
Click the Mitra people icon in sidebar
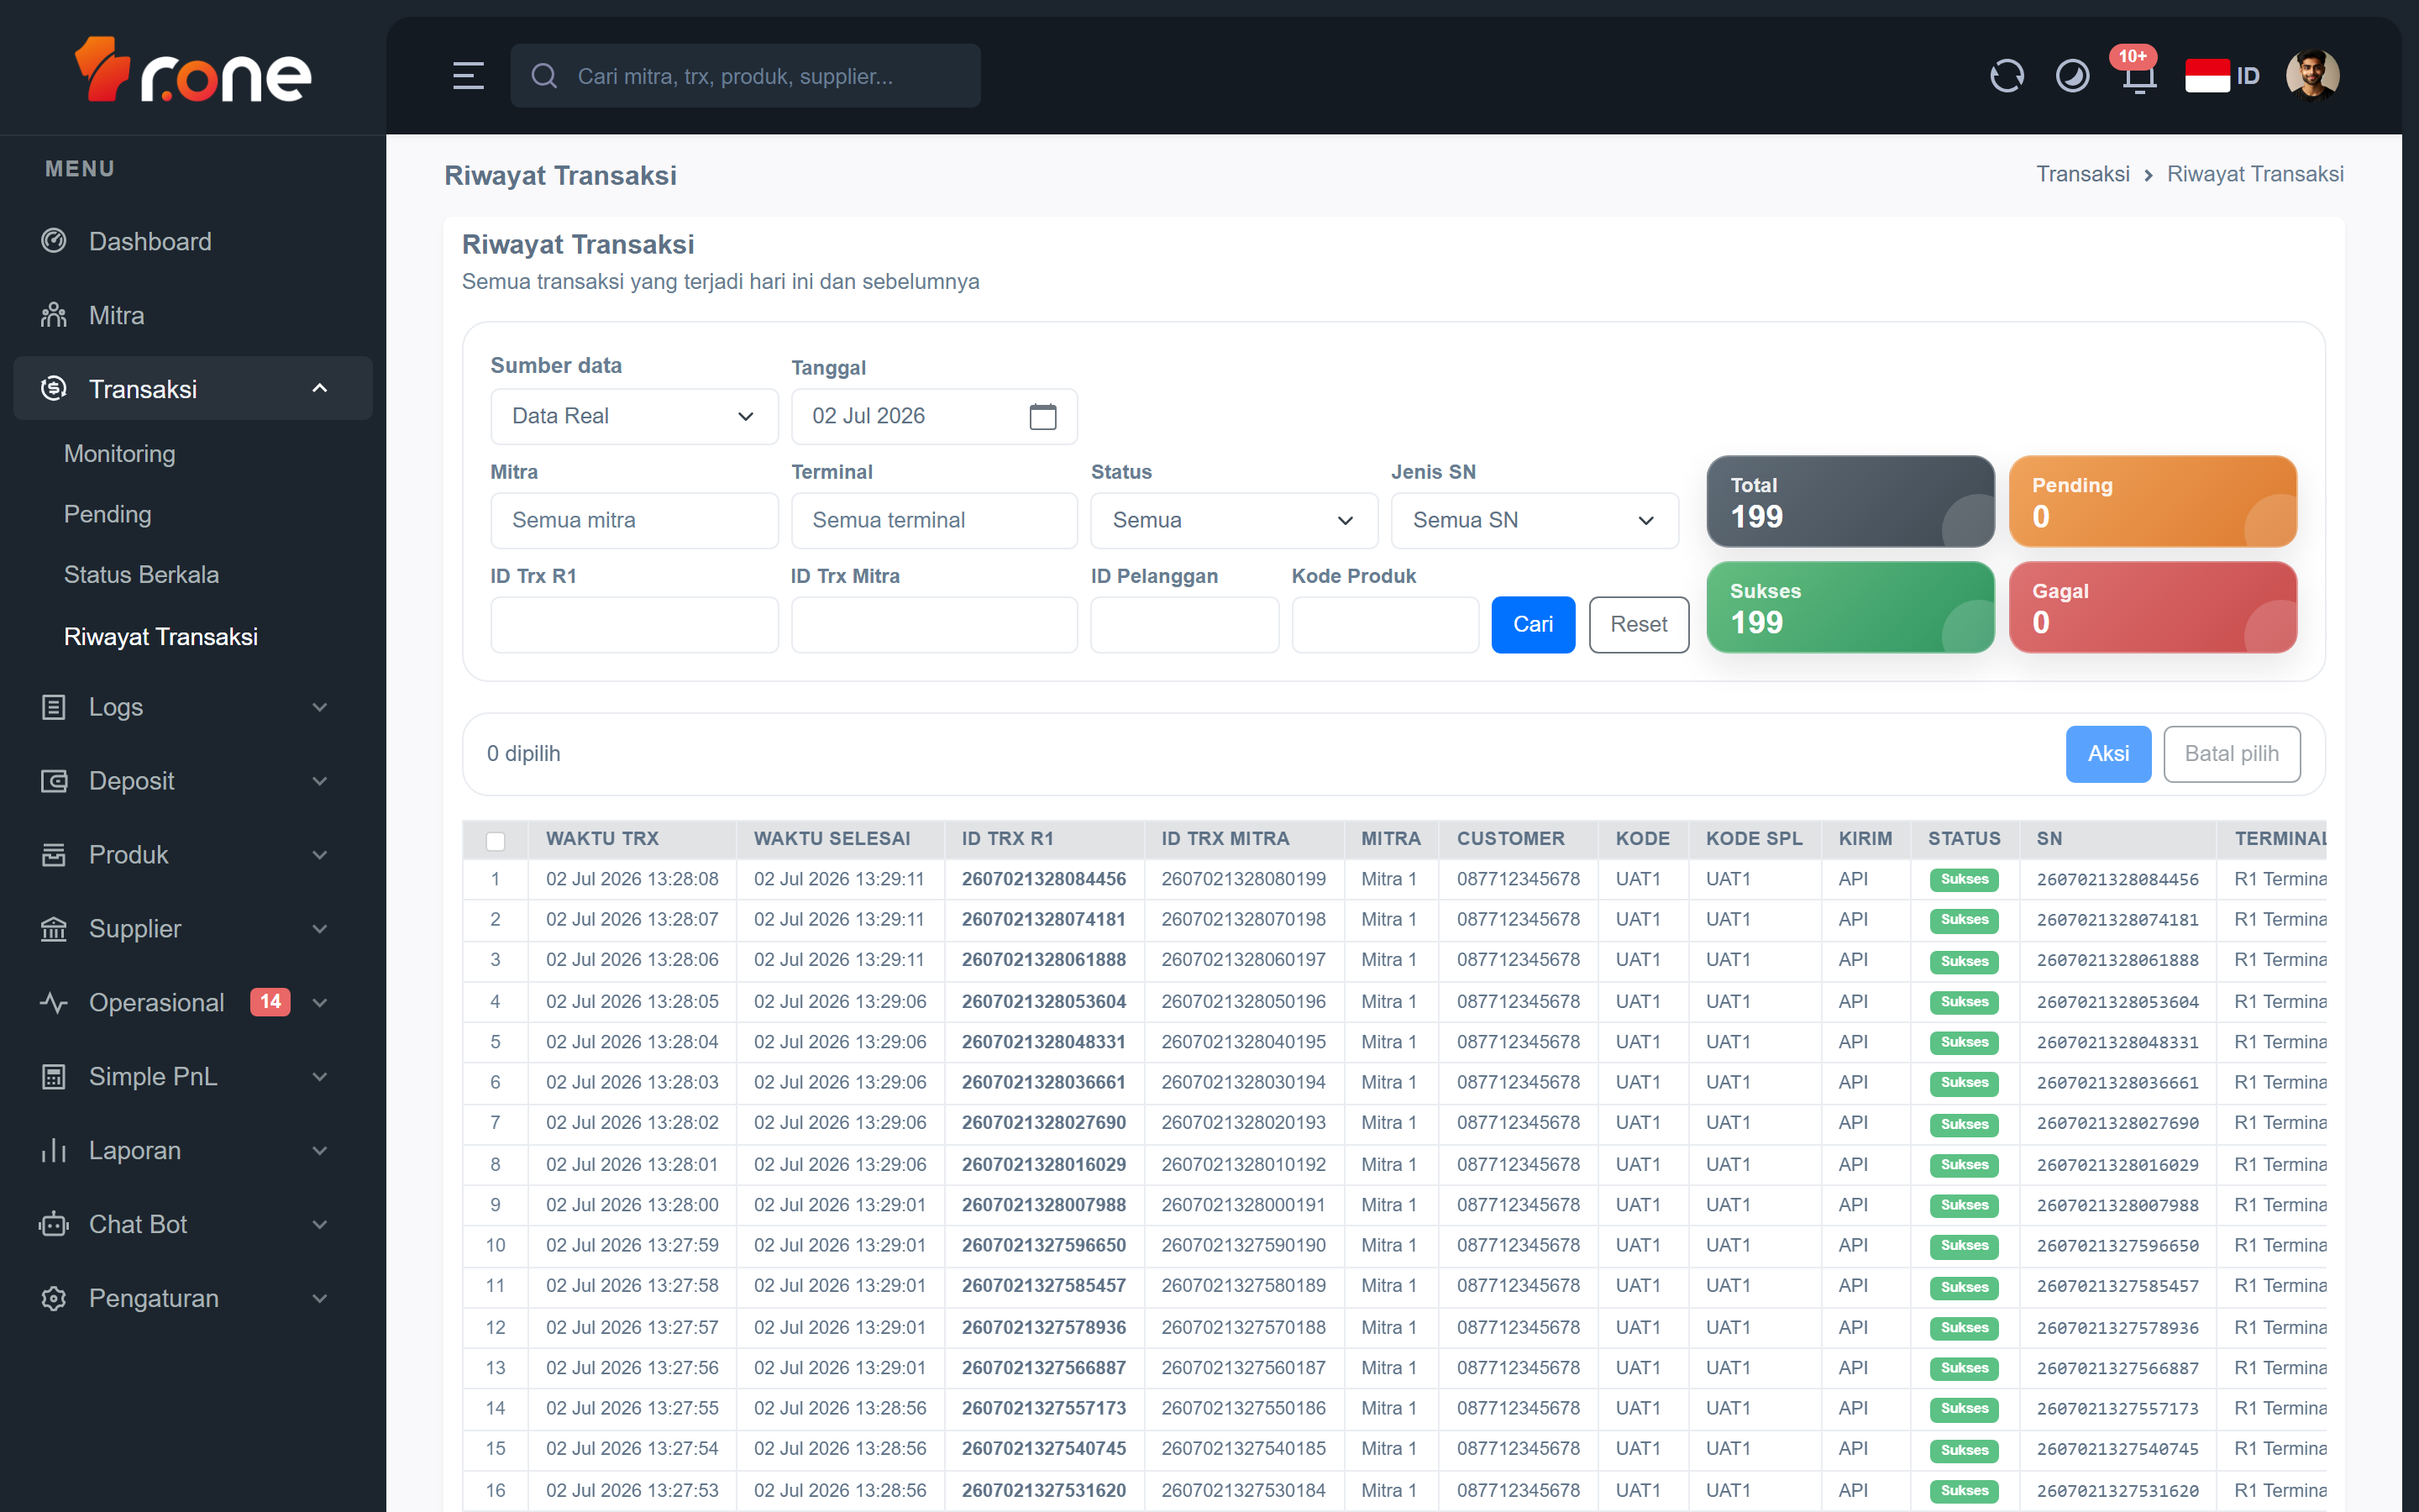(54, 315)
